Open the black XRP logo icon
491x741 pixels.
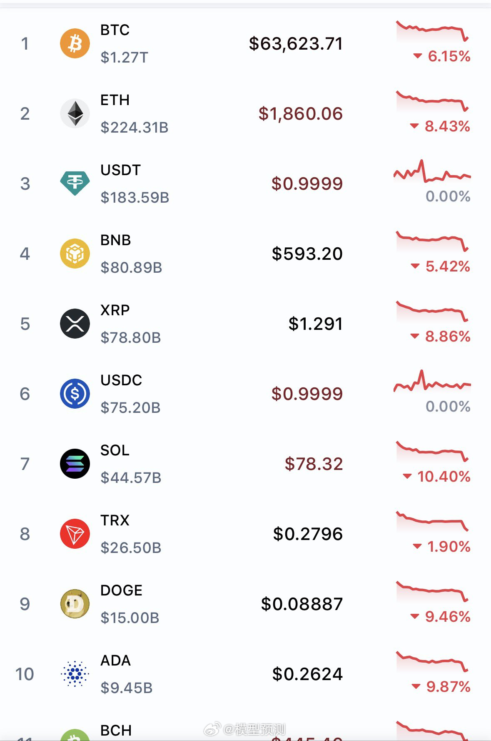click(x=75, y=324)
